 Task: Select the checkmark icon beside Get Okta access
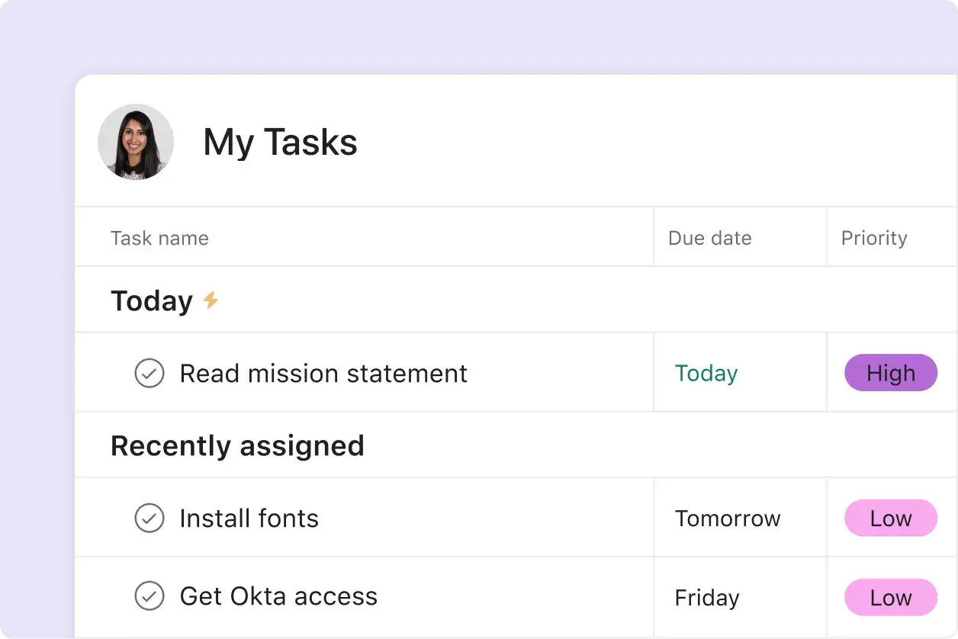coord(149,597)
